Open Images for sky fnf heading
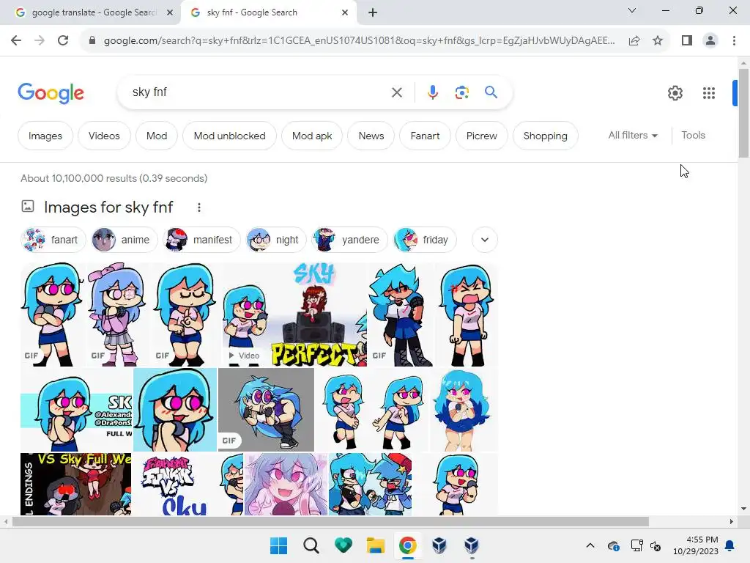The width and height of the screenshot is (750, 563). pos(108,207)
